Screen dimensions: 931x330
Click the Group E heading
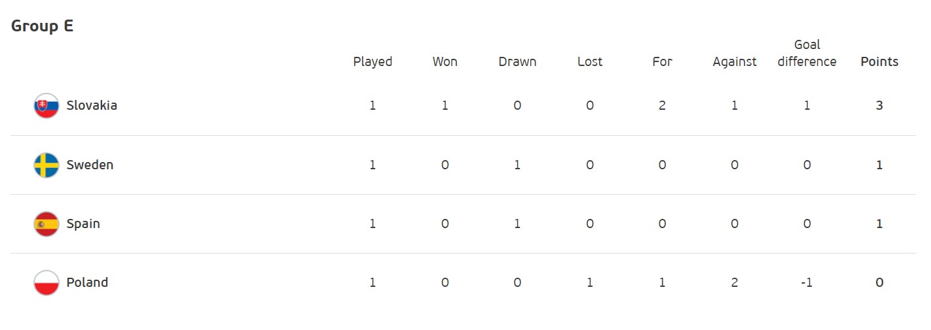pyautogui.click(x=43, y=26)
